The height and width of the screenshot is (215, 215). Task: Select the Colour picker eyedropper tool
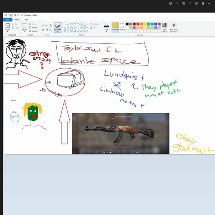[47, 30]
